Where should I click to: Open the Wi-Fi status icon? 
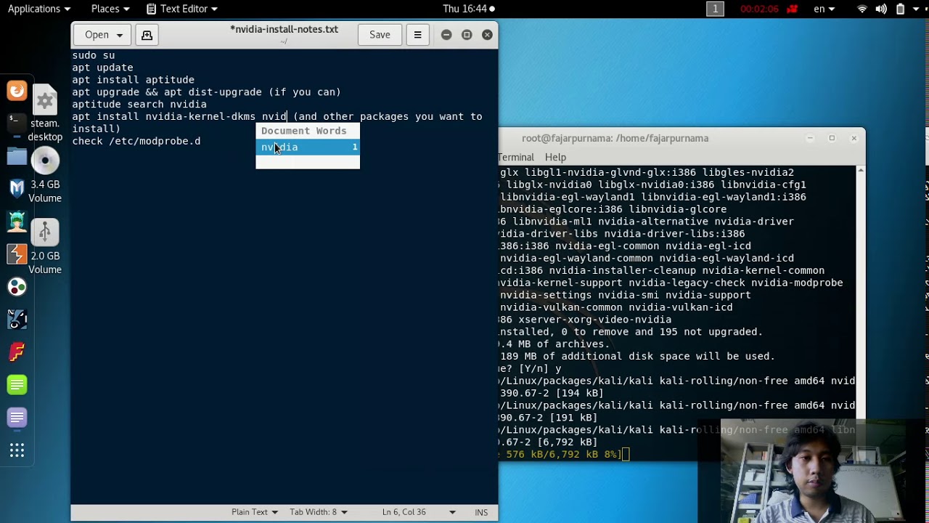point(862,9)
